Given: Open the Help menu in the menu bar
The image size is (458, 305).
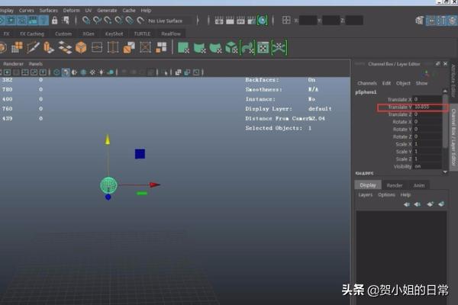Looking at the screenshot, I should click(x=146, y=11).
